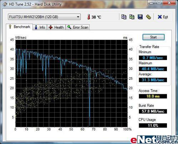Viewport: 178px width, 144px height.
Task: Click the magnifier icon on Error Scan
Action: [x=69, y=27]
